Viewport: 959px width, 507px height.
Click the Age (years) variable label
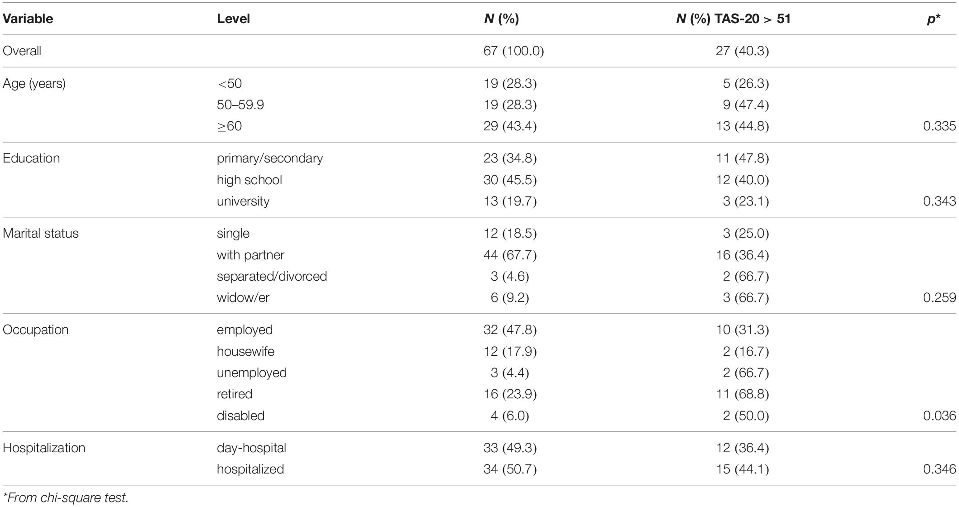34,84
